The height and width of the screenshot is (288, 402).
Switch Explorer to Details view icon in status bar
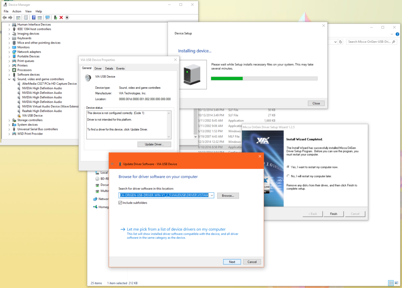(x=391, y=283)
